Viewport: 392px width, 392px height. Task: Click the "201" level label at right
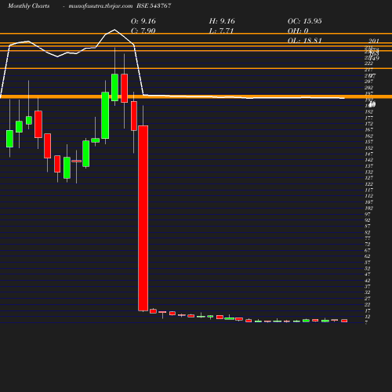click(x=374, y=41)
